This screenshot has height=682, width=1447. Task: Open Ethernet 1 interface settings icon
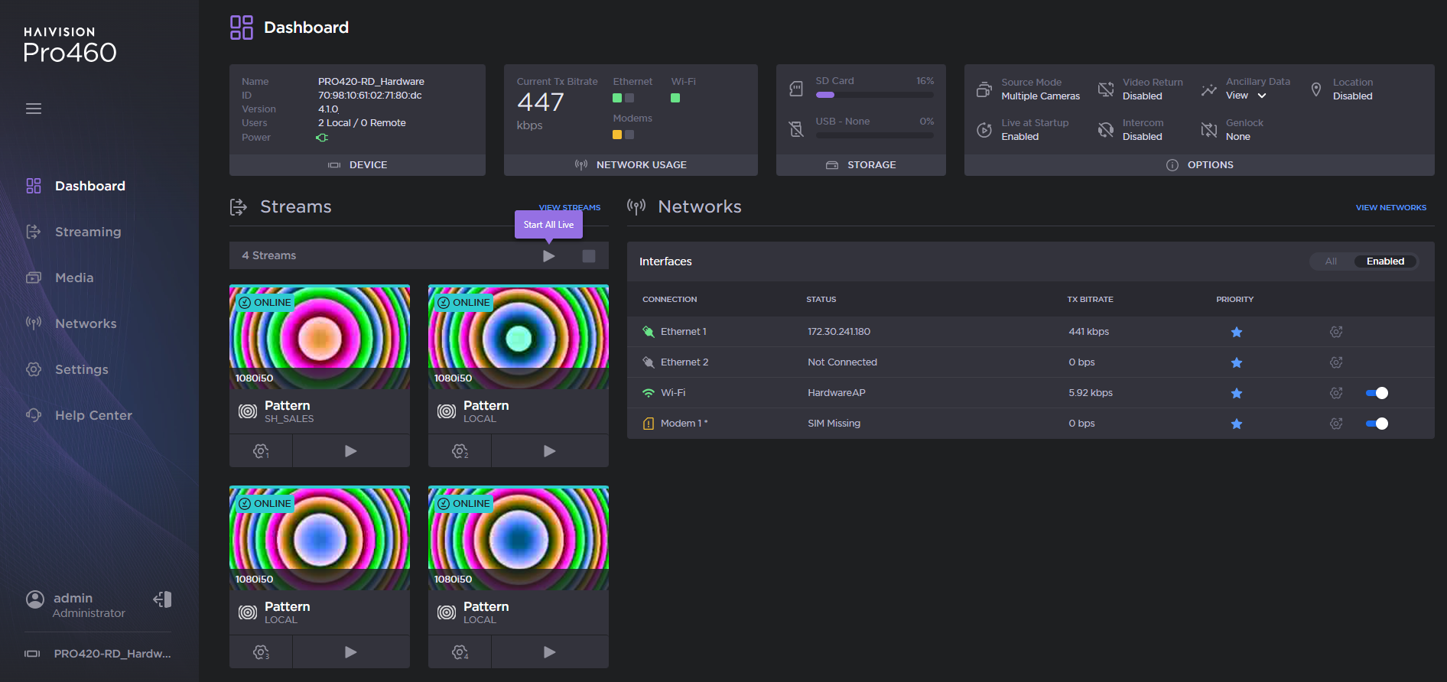[x=1335, y=332]
